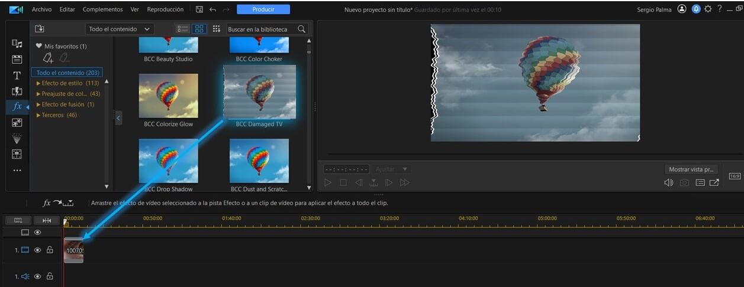Open the Project Room sidebar icon below Media Room
The height and width of the screenshot is (287, 744).
[x=17, y=60]
